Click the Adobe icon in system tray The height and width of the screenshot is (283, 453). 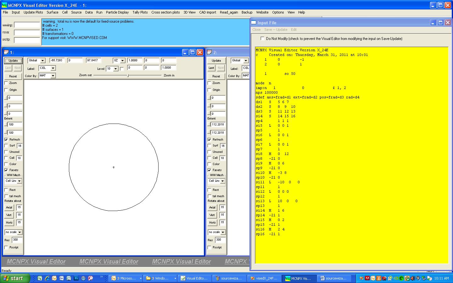point(367,278)
